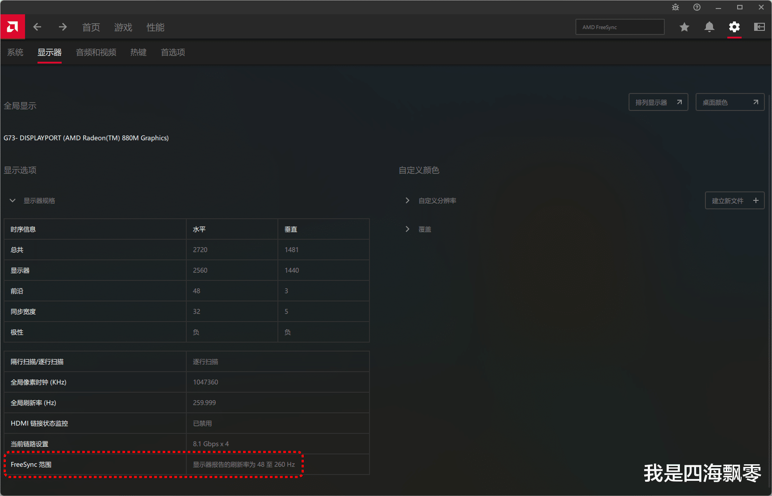Go forward with the right arrow
Image resolution: width=772 pixels, height=496 pixels.
pyautogui.click(x=63, y=27)
